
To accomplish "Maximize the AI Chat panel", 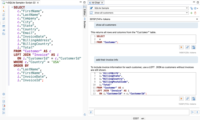I will click(198, 2).
